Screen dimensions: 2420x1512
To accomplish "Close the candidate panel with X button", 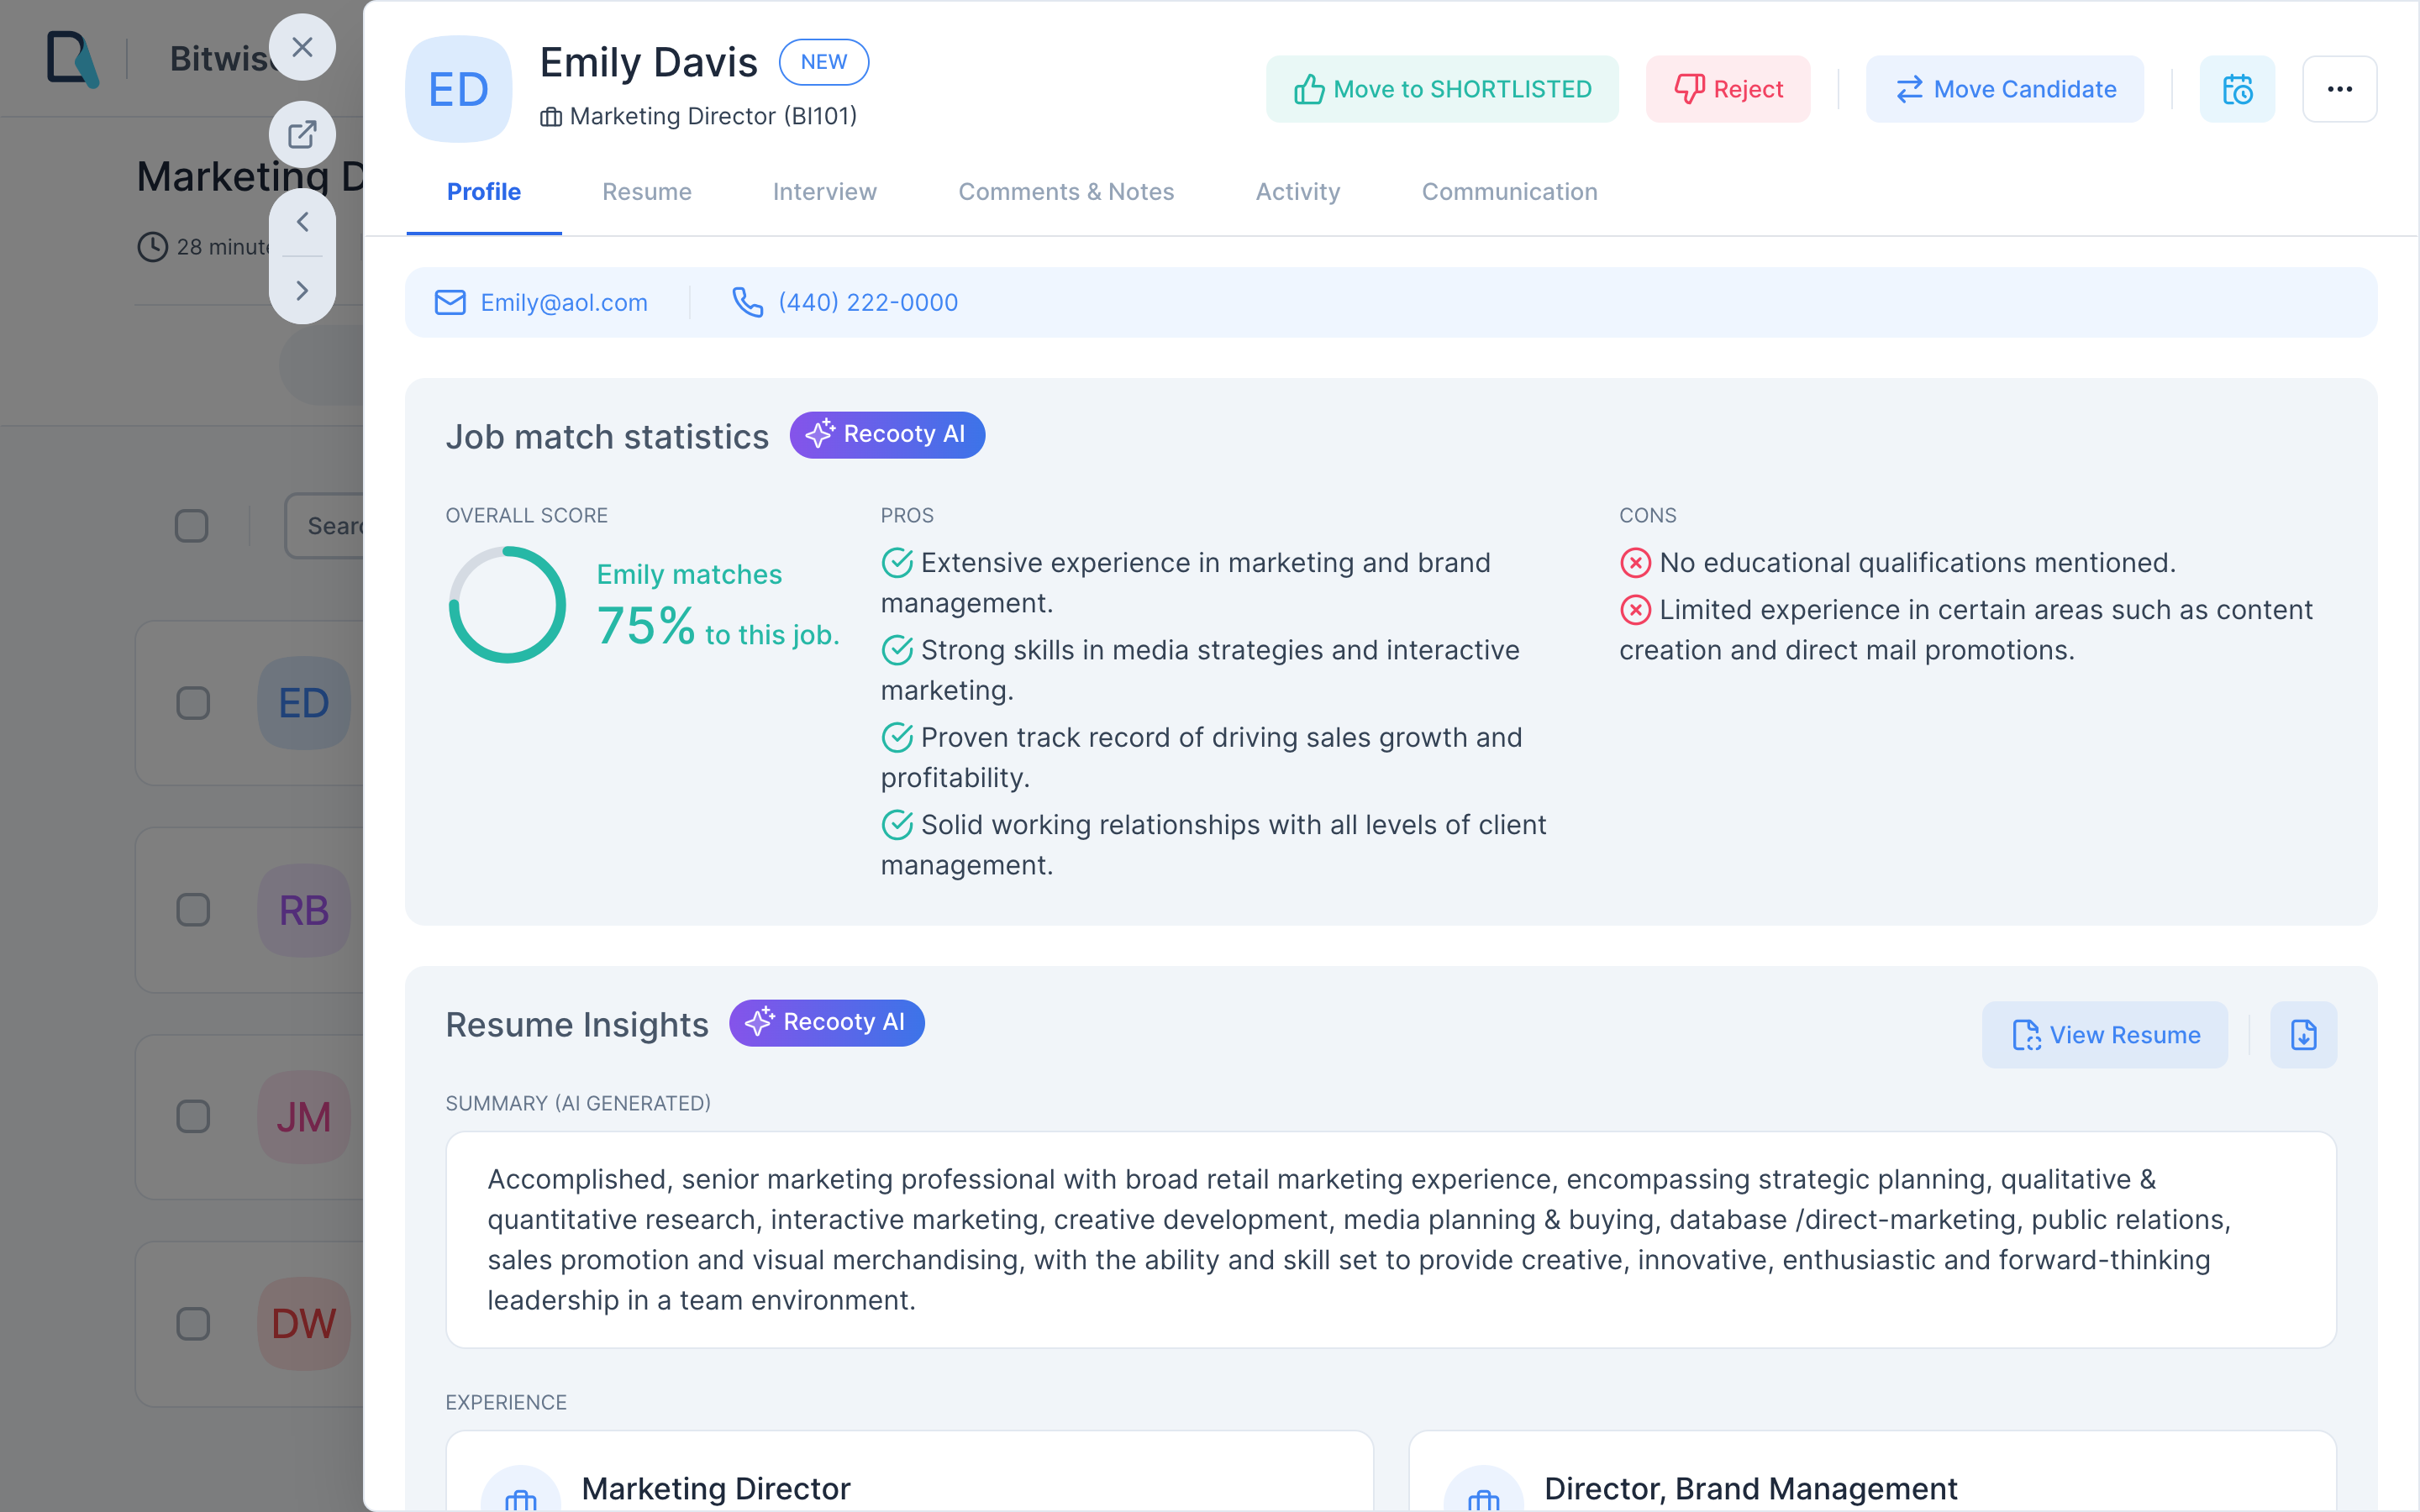I will point(302,47).
